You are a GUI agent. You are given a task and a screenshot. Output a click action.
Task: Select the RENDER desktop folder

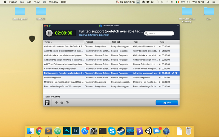[41, 13]
